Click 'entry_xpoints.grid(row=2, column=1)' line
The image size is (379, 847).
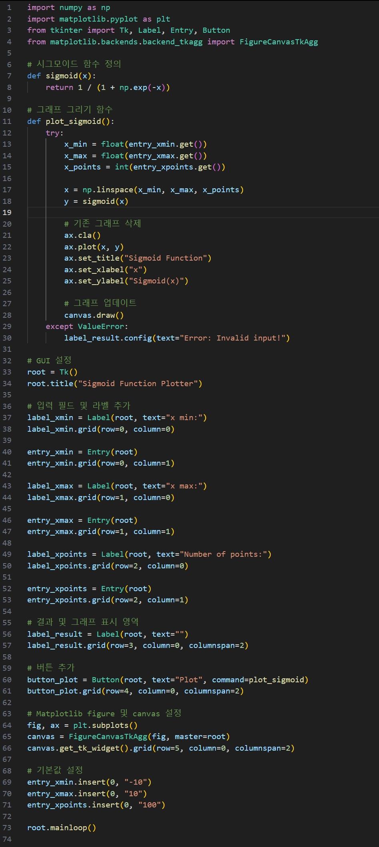pos(108,600)
